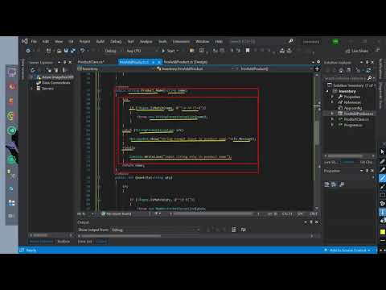Click the bookmark toolbar icon

tap(248, 51)
